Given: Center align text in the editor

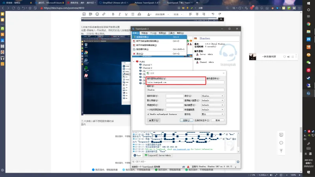Looking at the screenshot, I should pos(197,14).
